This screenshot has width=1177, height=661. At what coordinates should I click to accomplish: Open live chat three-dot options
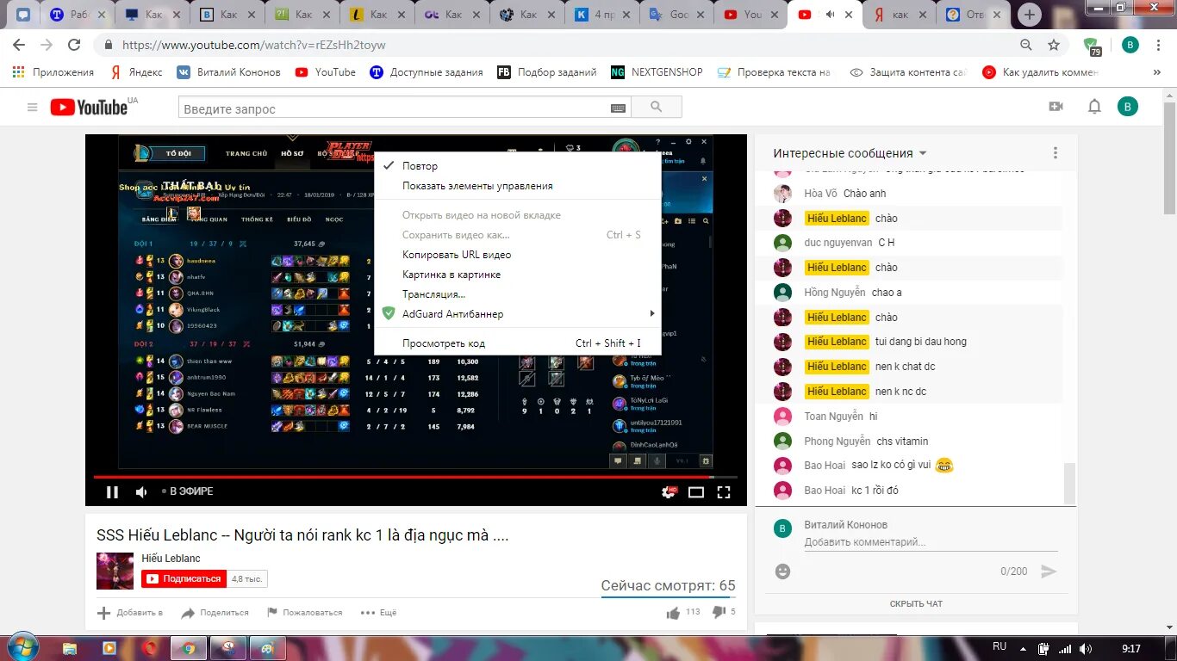pos(1056,153)
